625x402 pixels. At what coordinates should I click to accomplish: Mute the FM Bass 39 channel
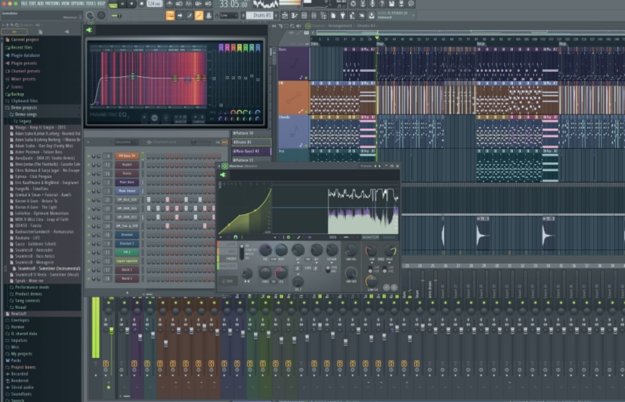point(88,156)
